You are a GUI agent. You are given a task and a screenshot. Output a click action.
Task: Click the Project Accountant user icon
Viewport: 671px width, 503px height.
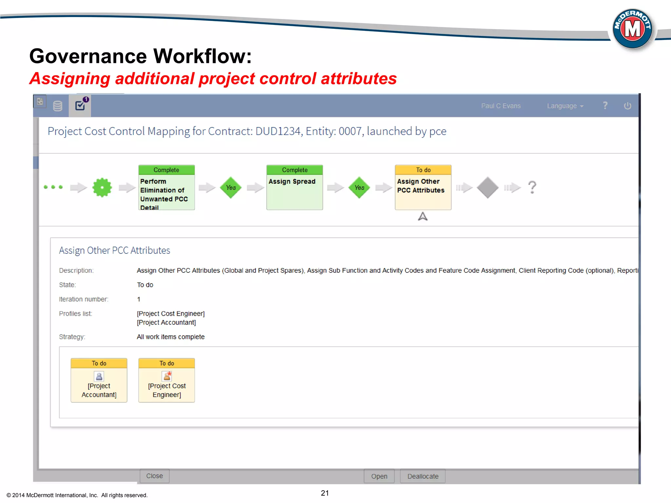[99, 376]
